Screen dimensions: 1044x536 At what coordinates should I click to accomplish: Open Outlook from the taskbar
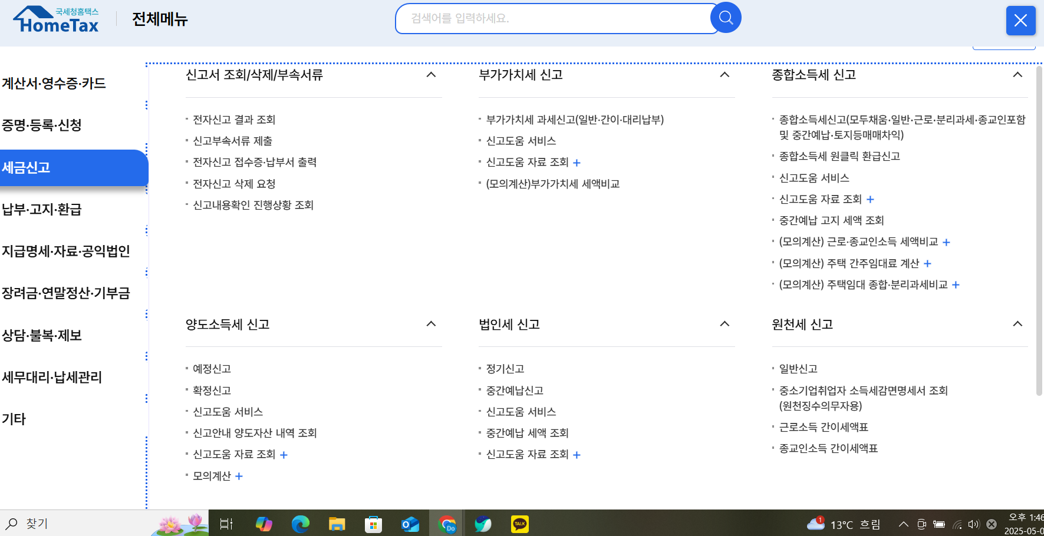coord(410,523)
